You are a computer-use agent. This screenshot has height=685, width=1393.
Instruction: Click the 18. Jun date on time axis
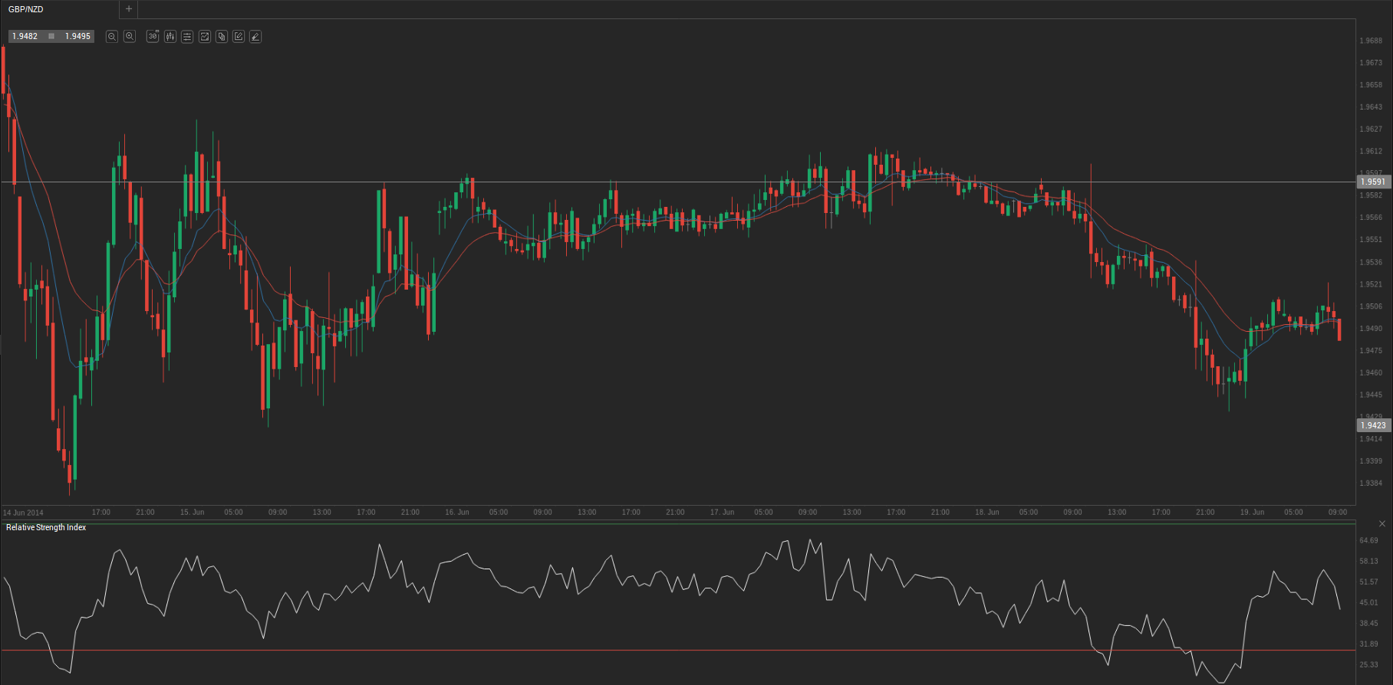coord(987,513)
